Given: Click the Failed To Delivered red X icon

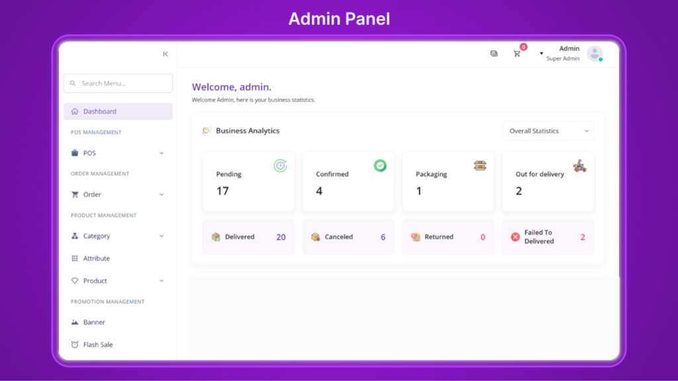Looking at the screenshot, I should click(x=515, y=237).
